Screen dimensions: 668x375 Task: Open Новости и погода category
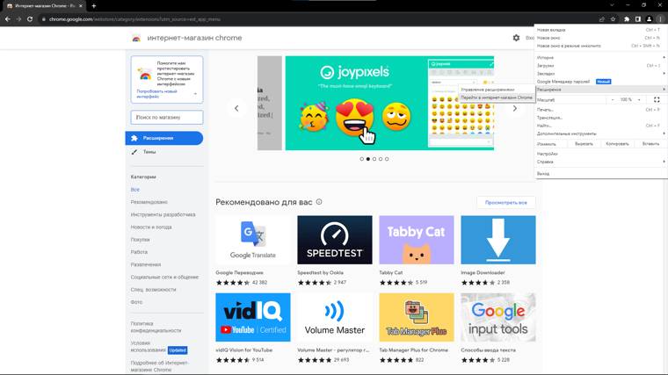coord(151,227)
